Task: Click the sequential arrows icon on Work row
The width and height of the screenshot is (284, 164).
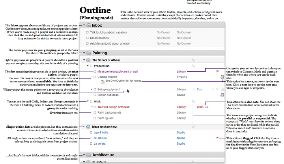Action: click(x=193, y=101)
